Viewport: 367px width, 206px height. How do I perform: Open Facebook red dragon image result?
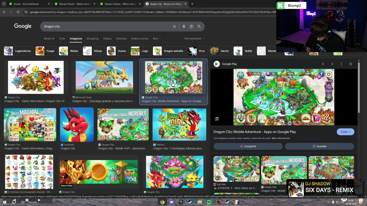click(77, 124)
